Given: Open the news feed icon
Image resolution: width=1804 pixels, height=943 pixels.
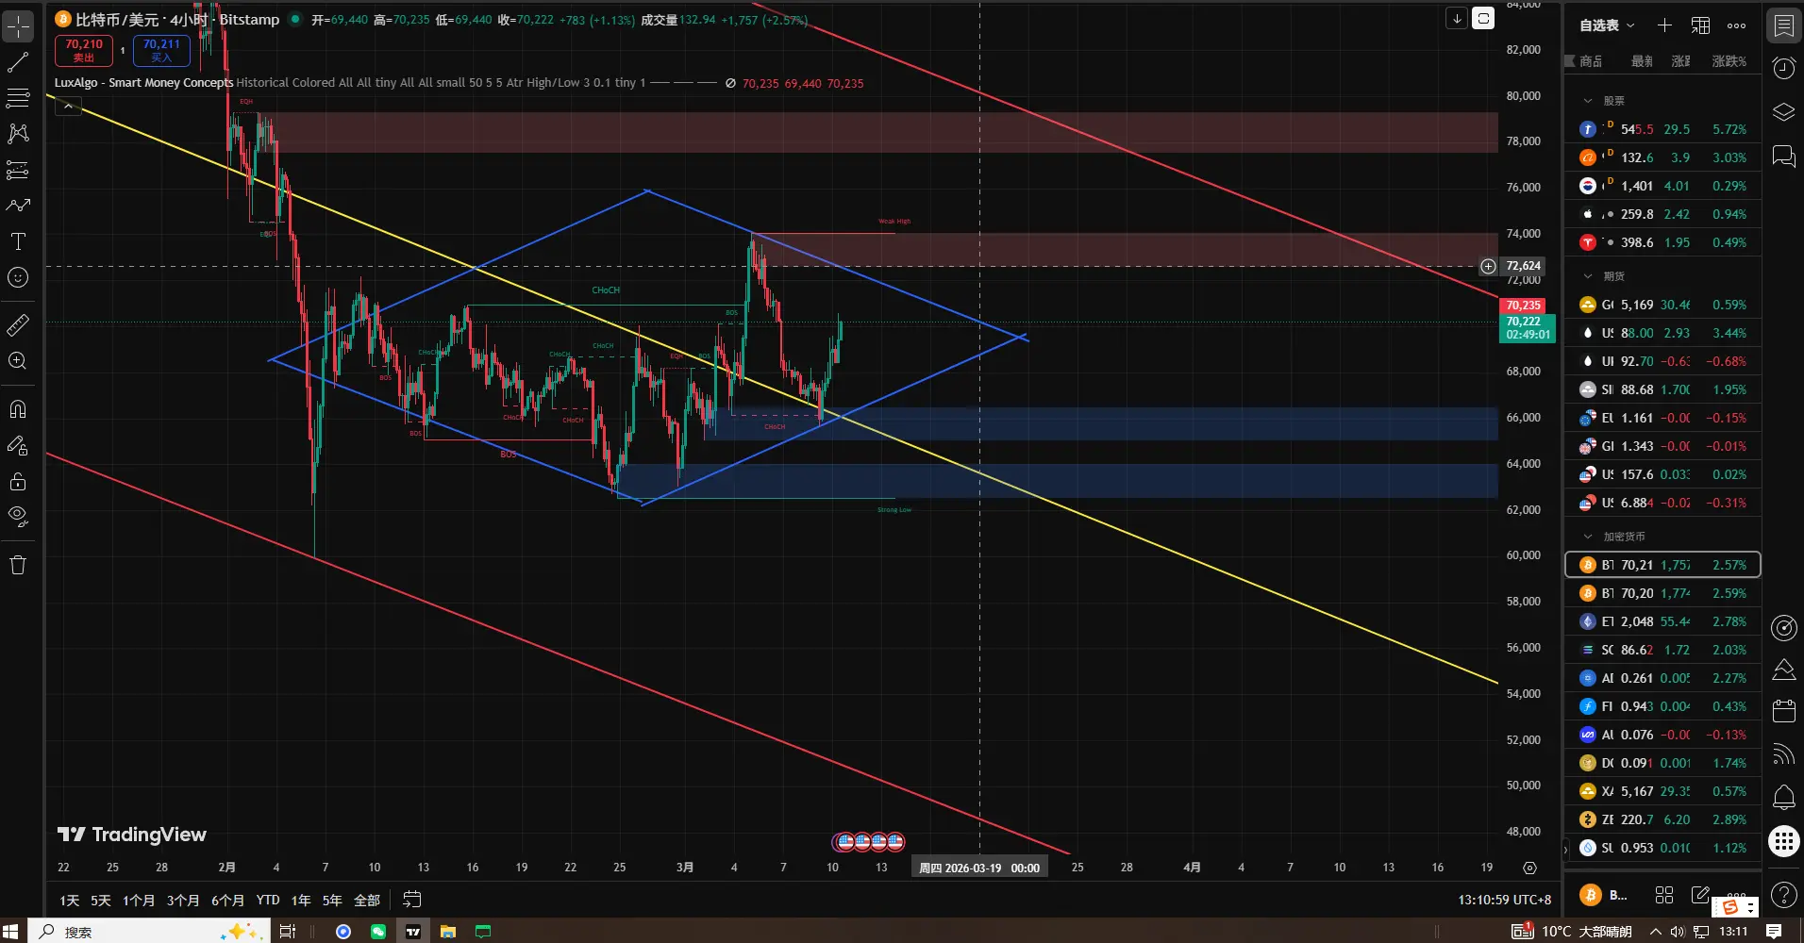Looking at the screenshot, I should (x=1783, y=753).
